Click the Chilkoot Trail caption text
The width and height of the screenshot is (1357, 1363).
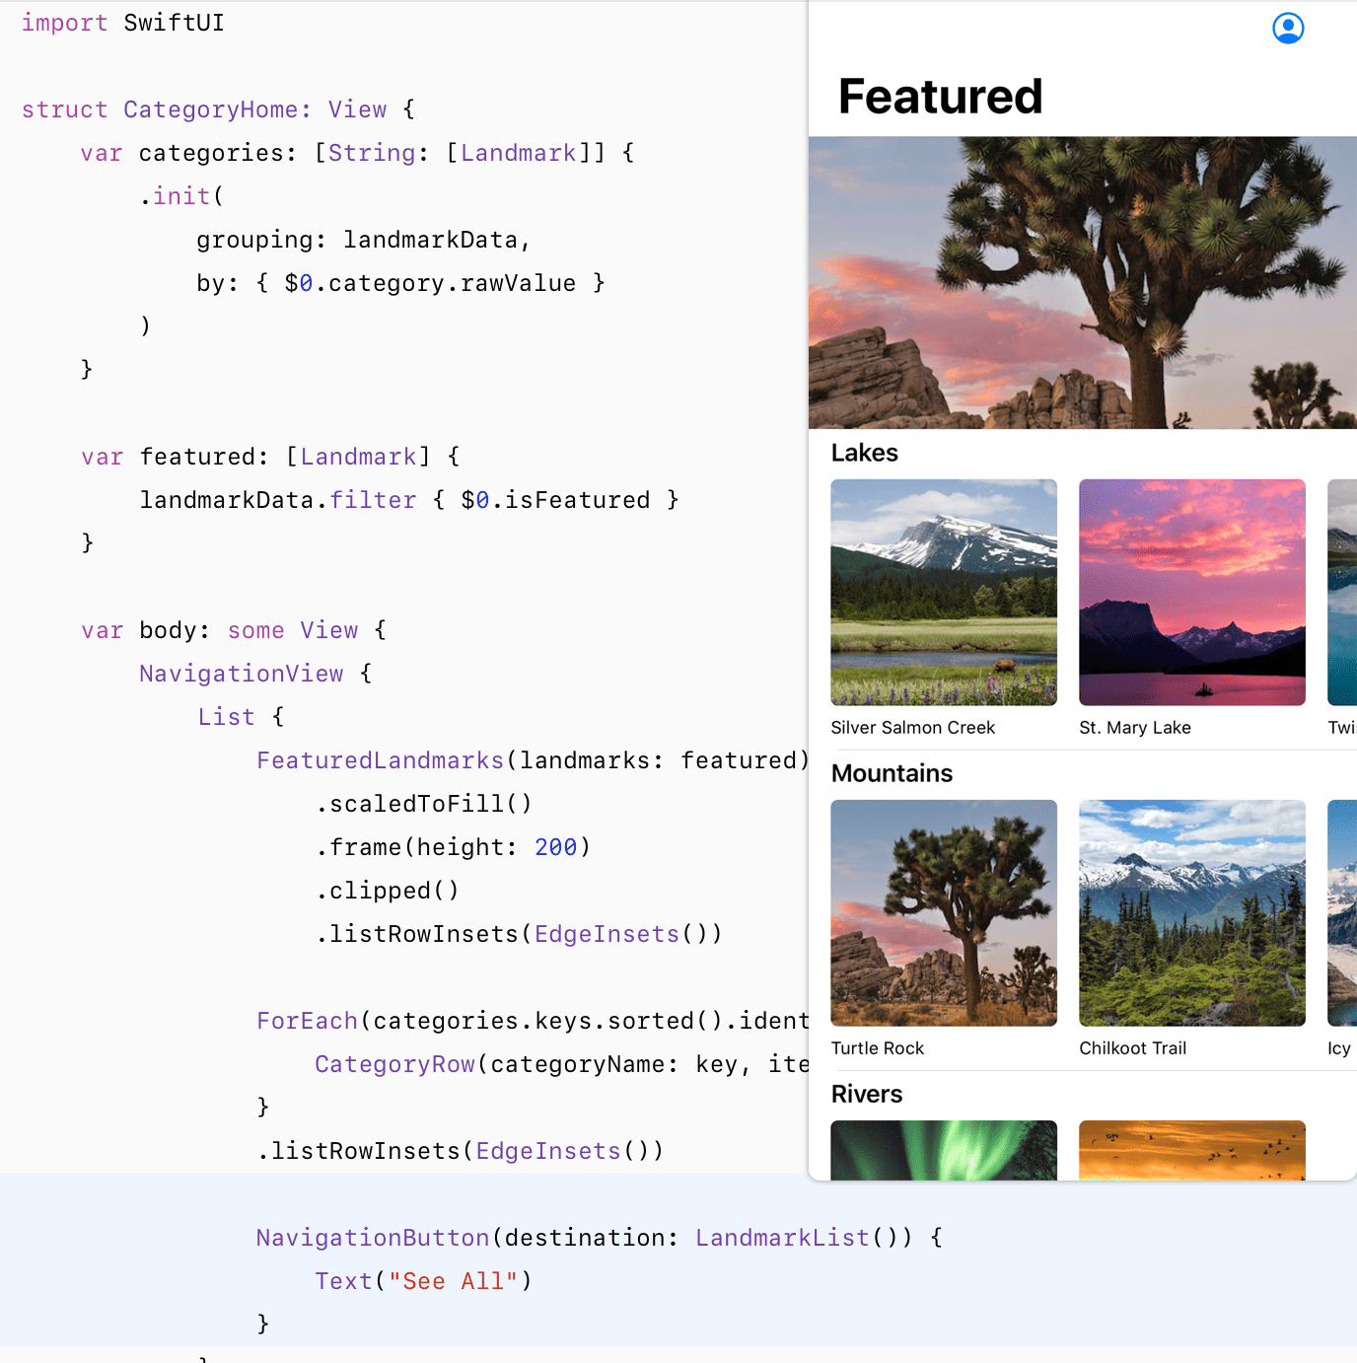pyautogui.click(x=1132, y=1048)
